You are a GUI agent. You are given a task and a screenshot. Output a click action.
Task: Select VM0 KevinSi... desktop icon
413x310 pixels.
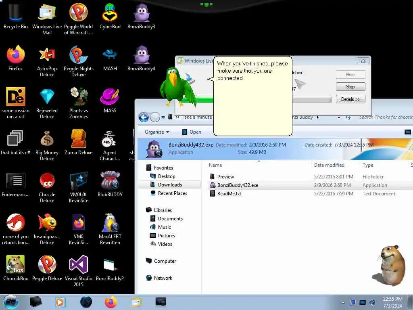[79, 229]
